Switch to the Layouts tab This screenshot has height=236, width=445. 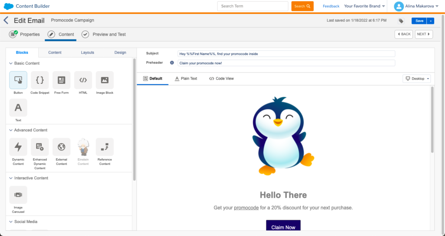pos(87,53)
